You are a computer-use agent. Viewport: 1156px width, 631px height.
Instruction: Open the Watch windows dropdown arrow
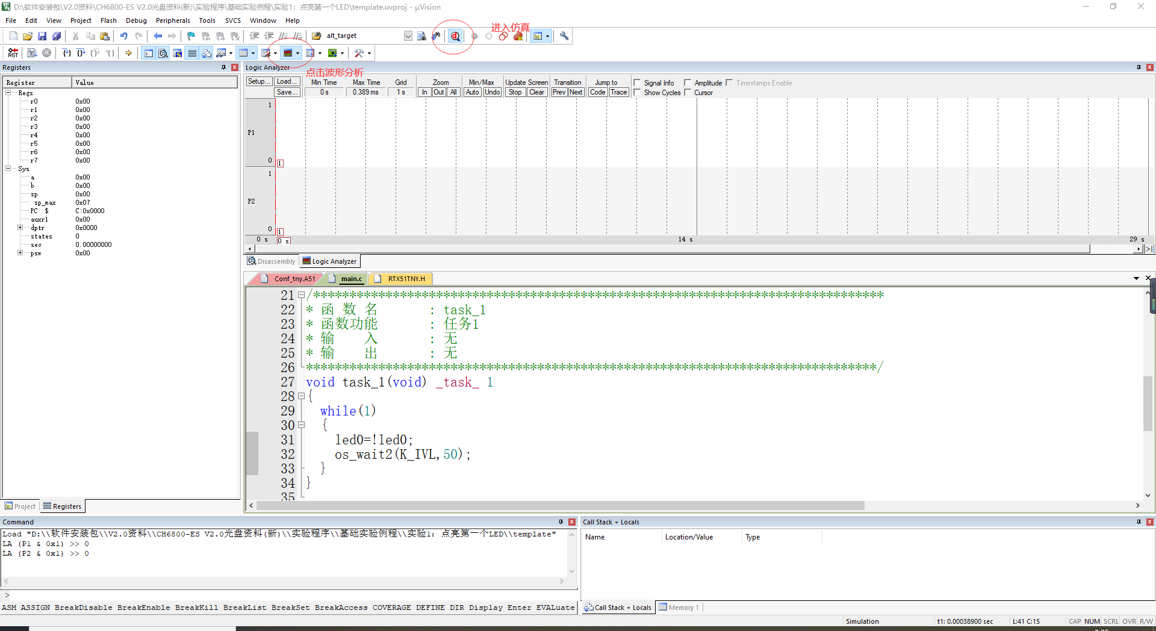point(231,53)
